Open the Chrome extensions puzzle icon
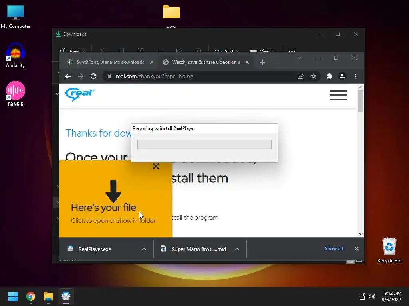Screen dimensions: 409x306 pos(330,76)
